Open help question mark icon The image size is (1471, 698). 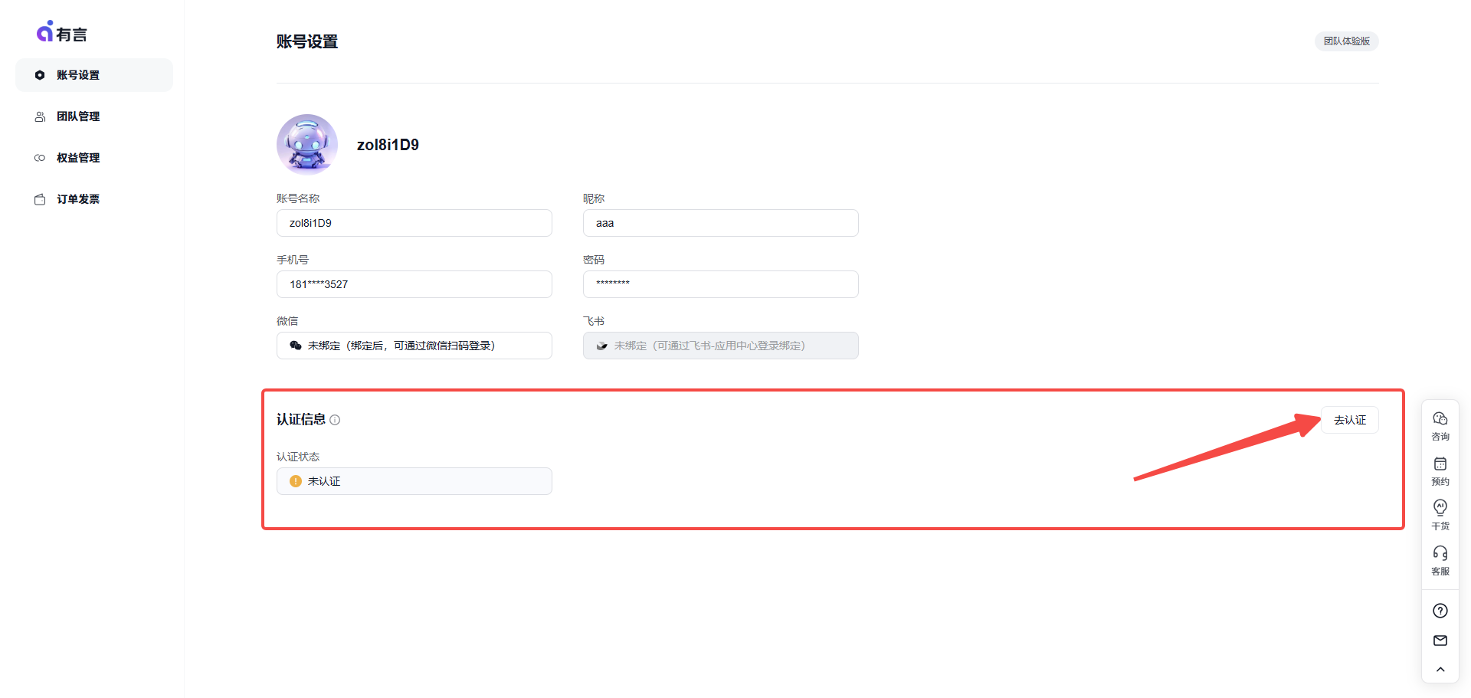[1440, 611]
